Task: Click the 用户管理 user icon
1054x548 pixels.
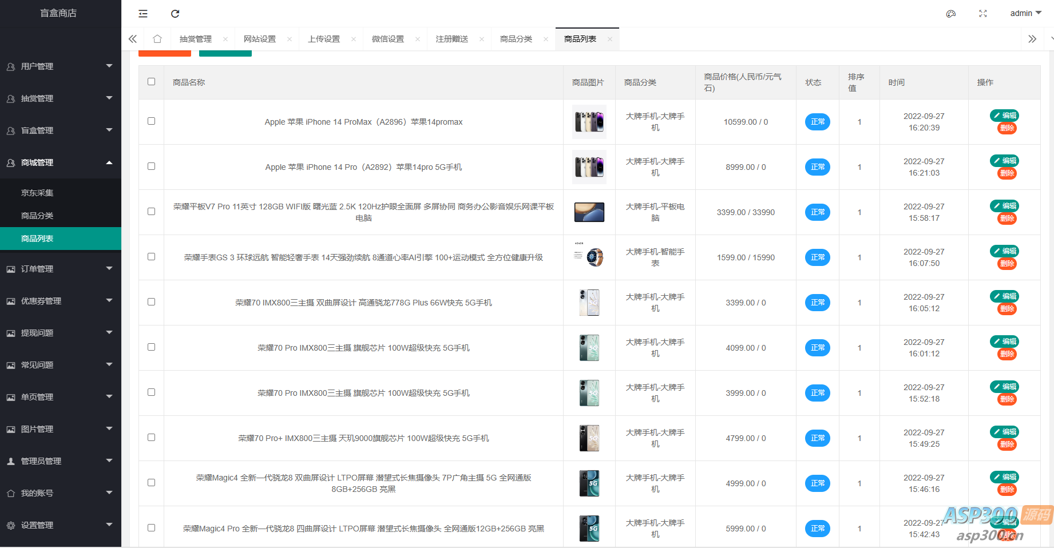Action: click(11, 66)
